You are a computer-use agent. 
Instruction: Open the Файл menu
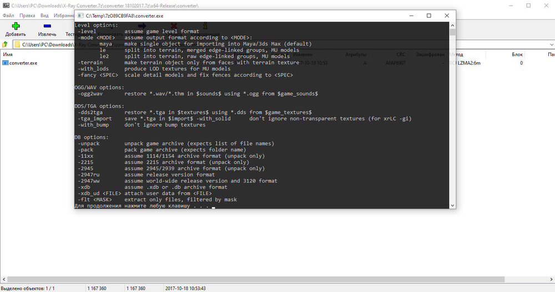click(x=8, y=16)
